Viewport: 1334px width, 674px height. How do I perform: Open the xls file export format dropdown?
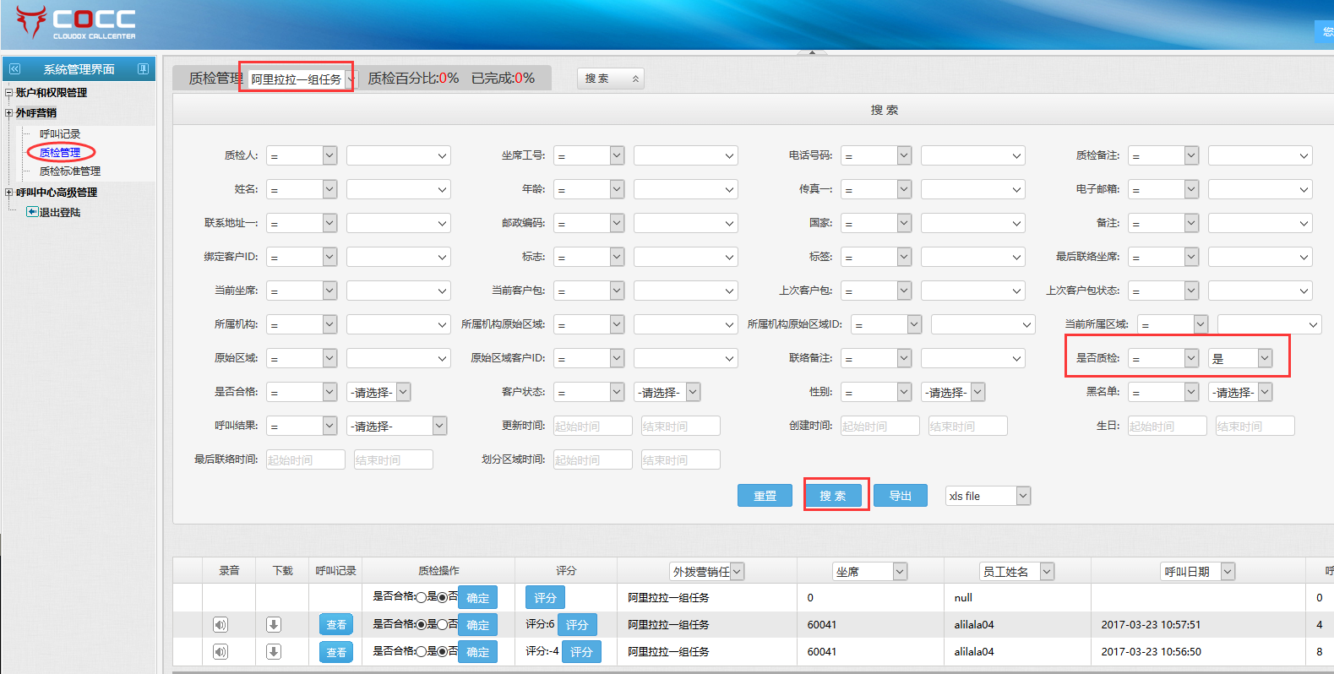click(x=988, y=496)
